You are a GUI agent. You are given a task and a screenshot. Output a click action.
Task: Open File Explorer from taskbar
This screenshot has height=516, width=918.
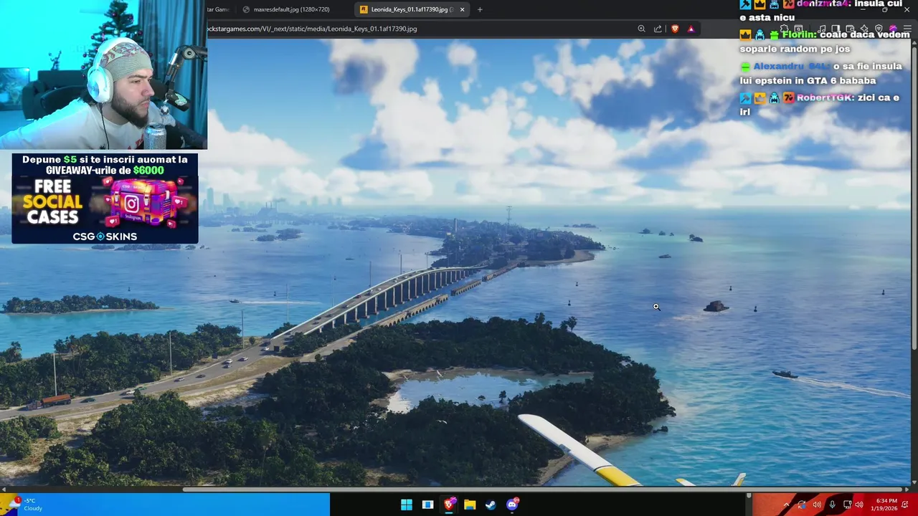click(x=470, y=505)
